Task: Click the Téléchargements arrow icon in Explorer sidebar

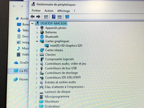Action: (x=19, y=30)
